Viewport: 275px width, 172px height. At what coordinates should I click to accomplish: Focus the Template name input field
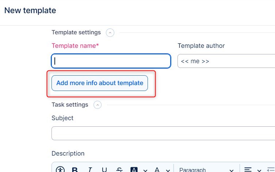point(111,61)
